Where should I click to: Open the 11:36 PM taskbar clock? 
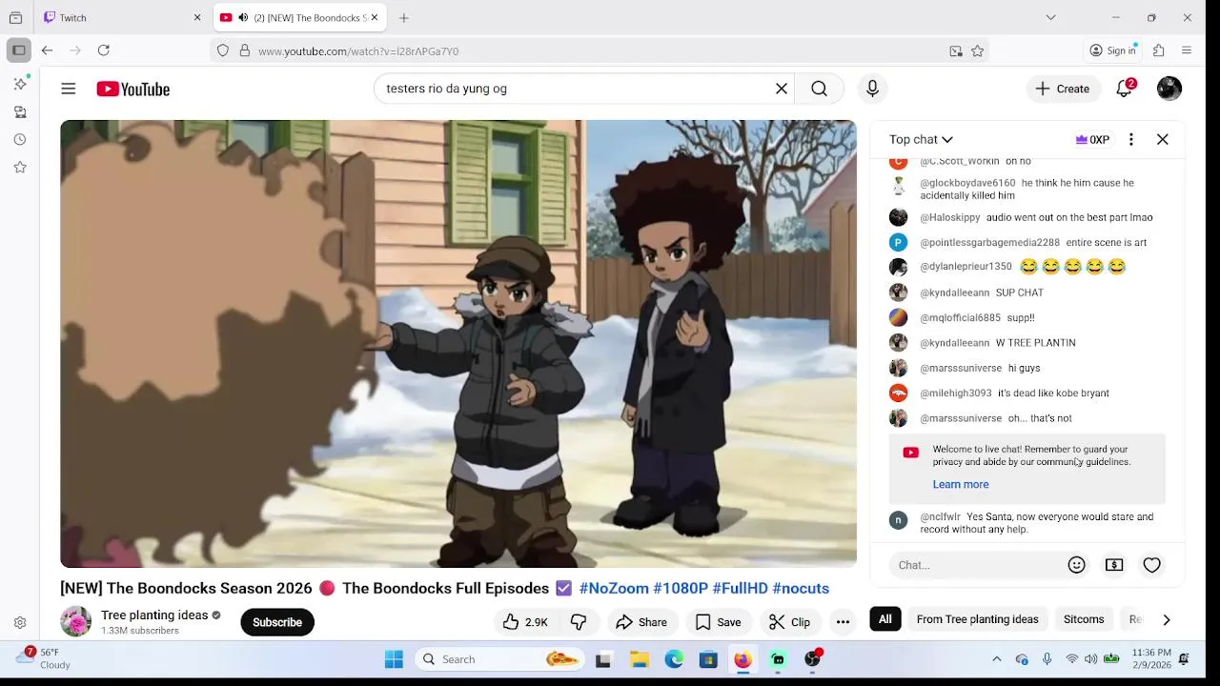tap(1151, 658)
